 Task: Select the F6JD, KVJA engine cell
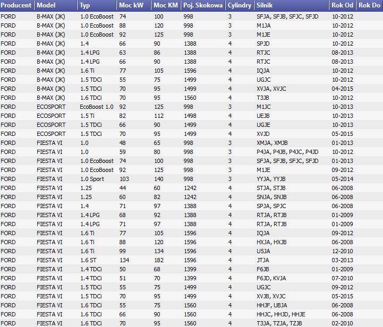(x=271, y=279)
